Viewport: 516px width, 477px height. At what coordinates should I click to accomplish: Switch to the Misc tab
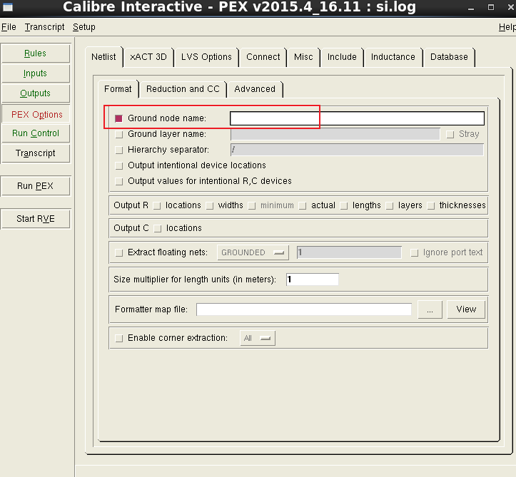click(303, 57)
